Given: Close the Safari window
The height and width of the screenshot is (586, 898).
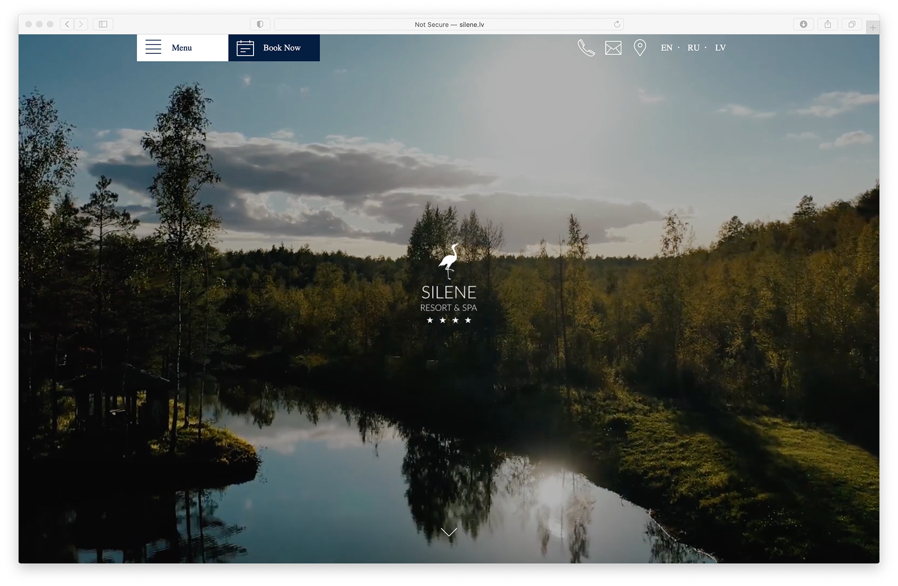Looking at the screenshot, I should coord(29,24).
